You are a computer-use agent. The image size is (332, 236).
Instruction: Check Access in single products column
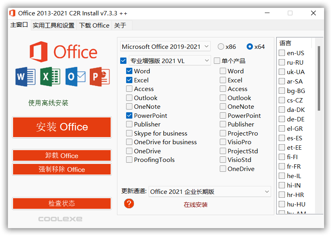pyautogui.click(x=223, y=89)
